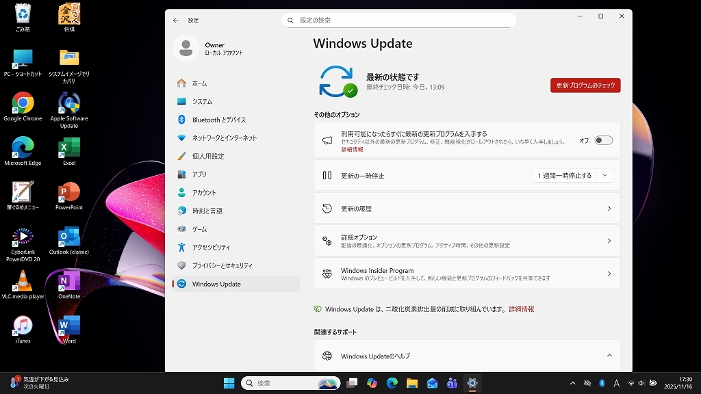Open Outlook (classic) desktop icon
The height and width of the screenshot is (394, 701).
coord(69,240)
